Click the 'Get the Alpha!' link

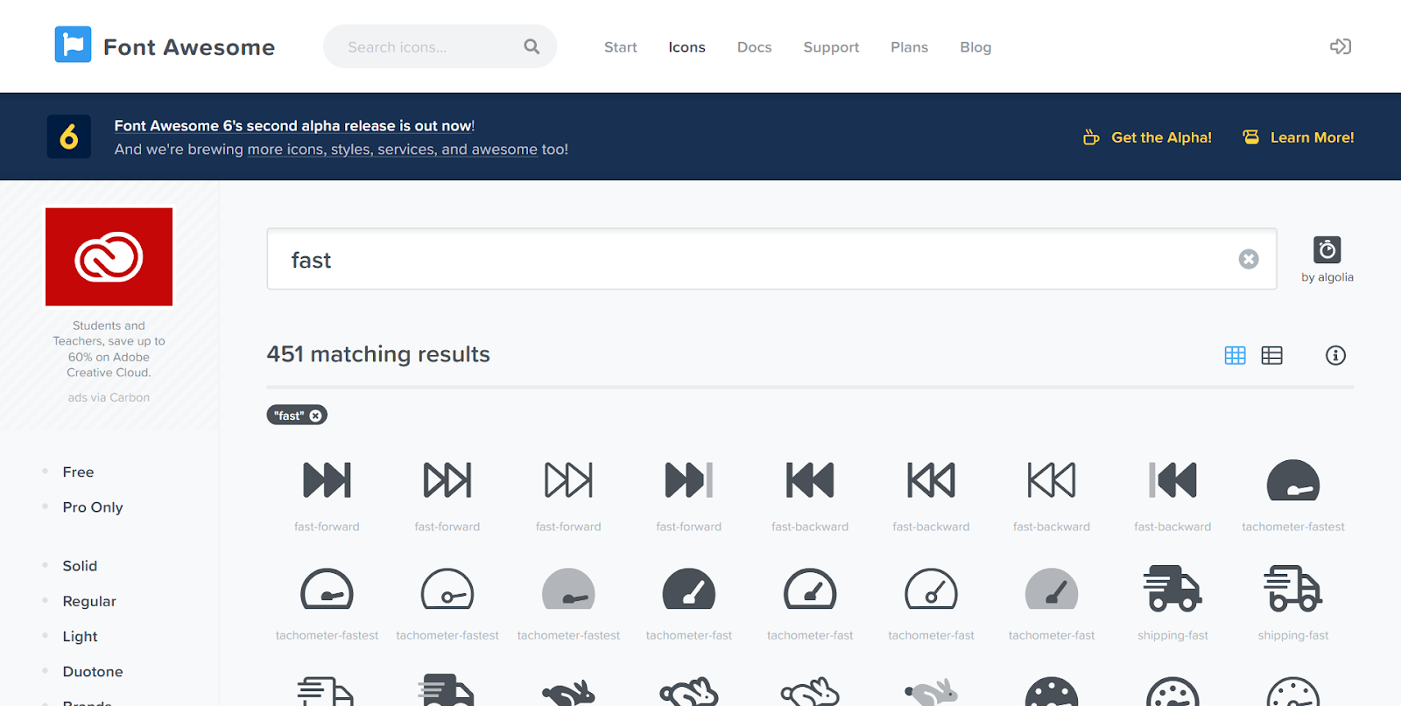coord(1148,137)
